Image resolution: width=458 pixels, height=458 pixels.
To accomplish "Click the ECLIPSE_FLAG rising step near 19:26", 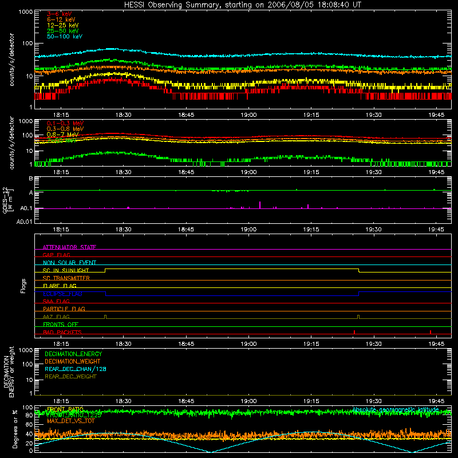I will click(359, 294).
